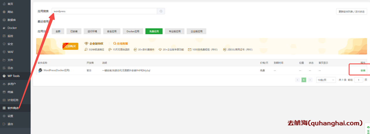Click the monitor icon beside 监控
The image size is (370, 134).
[4, 36]
